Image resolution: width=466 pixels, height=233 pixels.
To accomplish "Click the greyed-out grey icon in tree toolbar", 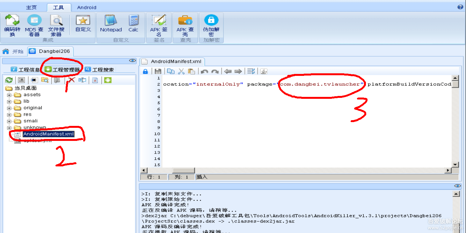I will pos(57,80).
